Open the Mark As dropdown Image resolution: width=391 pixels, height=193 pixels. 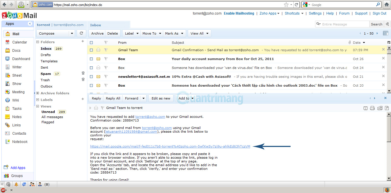(174, 33)
